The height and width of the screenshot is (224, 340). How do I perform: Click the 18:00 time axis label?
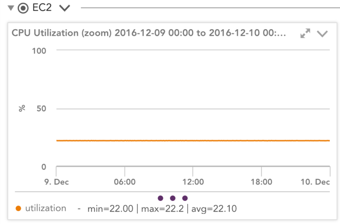coord(261,182)
